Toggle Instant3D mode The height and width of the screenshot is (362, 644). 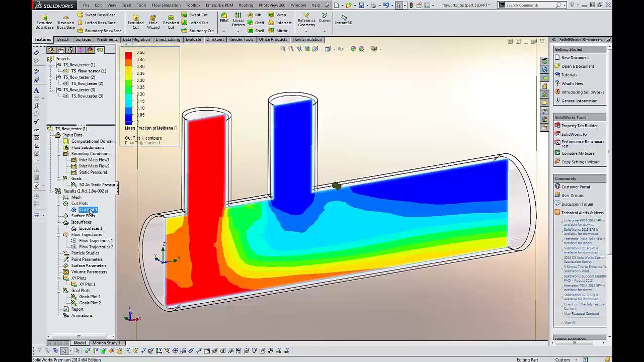tap(344, 20)
